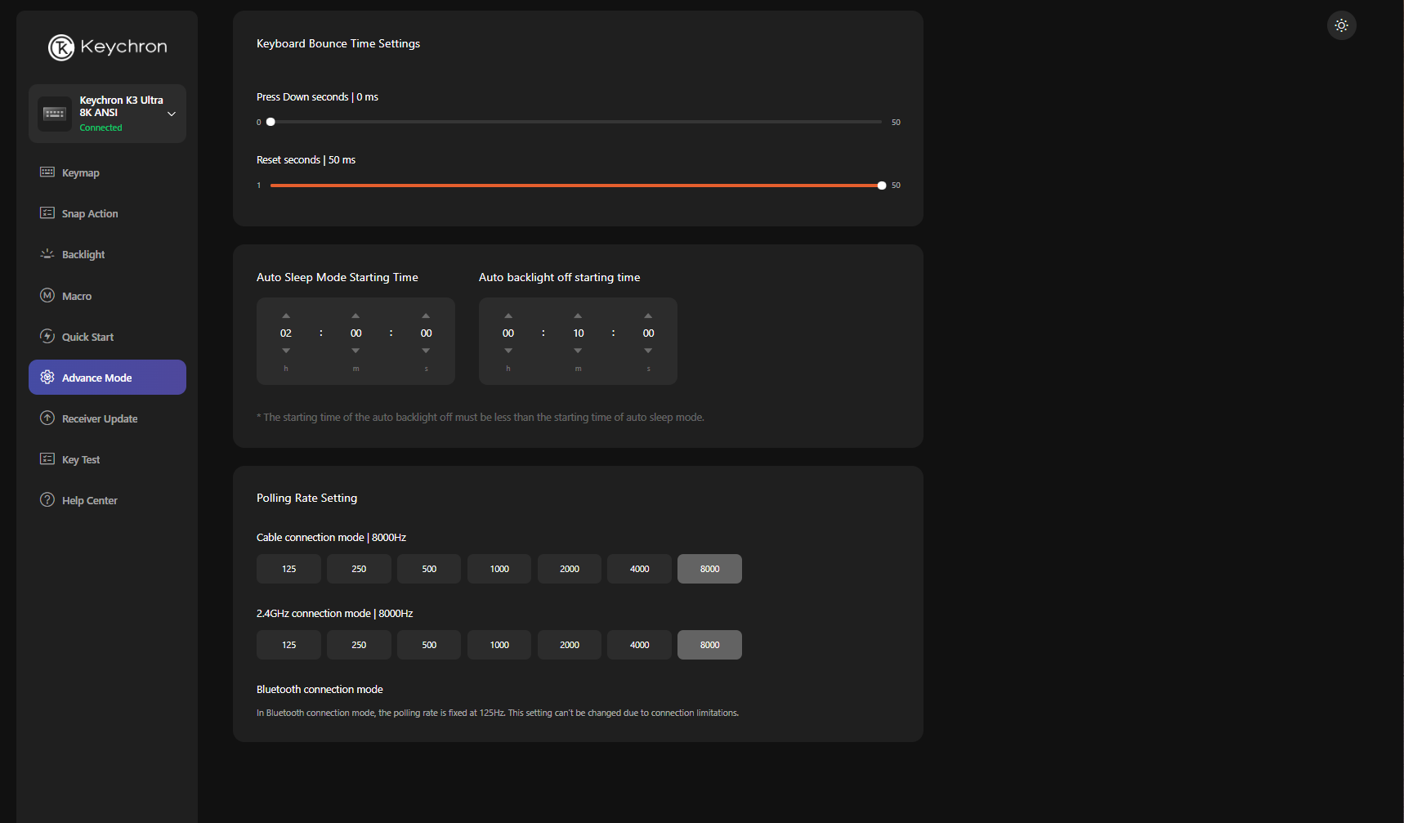
Task: Click the "Keyboard Bounce Time Settings" heading
Action: click(x=338, y=43)
